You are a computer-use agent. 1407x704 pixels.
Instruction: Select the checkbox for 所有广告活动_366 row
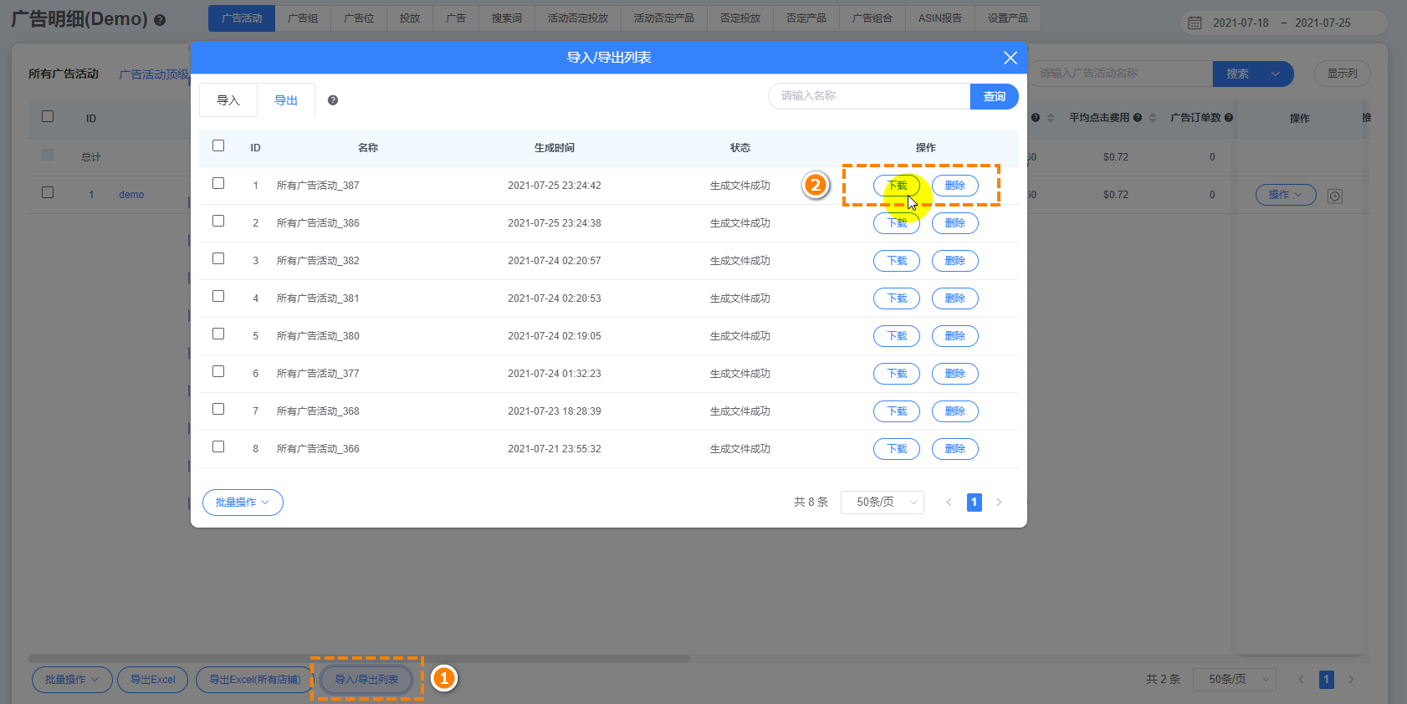(218, 447)
